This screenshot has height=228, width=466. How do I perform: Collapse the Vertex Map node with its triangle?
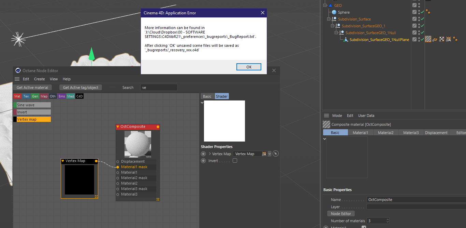pyautogui.click(x=63, y=161)
